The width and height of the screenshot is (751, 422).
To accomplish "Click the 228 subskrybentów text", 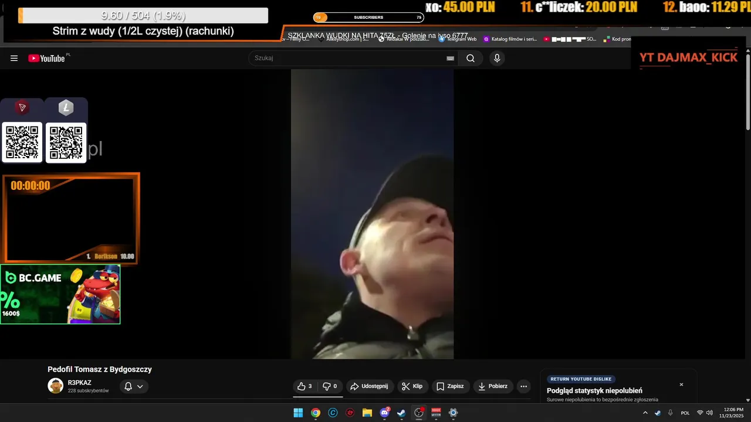I will pyautogui.click(x=88, y=391).
